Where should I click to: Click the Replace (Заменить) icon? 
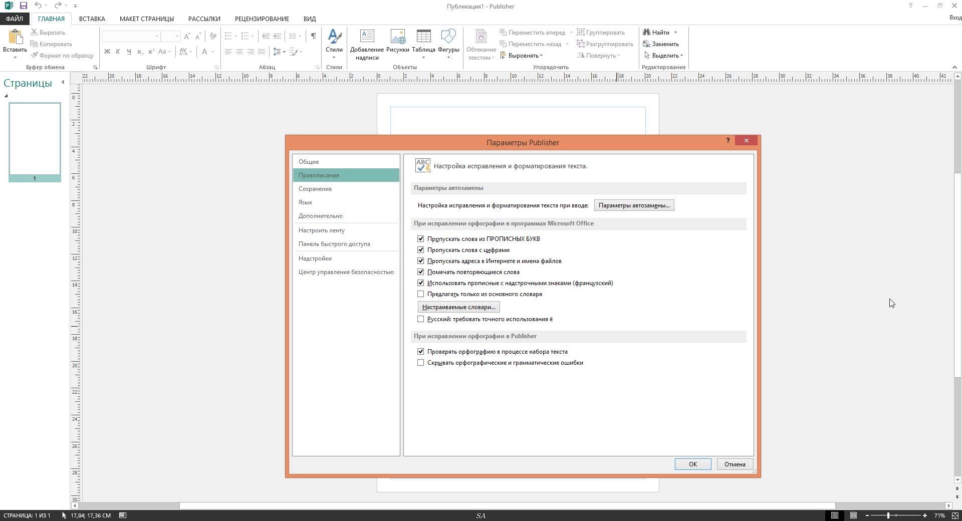(647, 44)
